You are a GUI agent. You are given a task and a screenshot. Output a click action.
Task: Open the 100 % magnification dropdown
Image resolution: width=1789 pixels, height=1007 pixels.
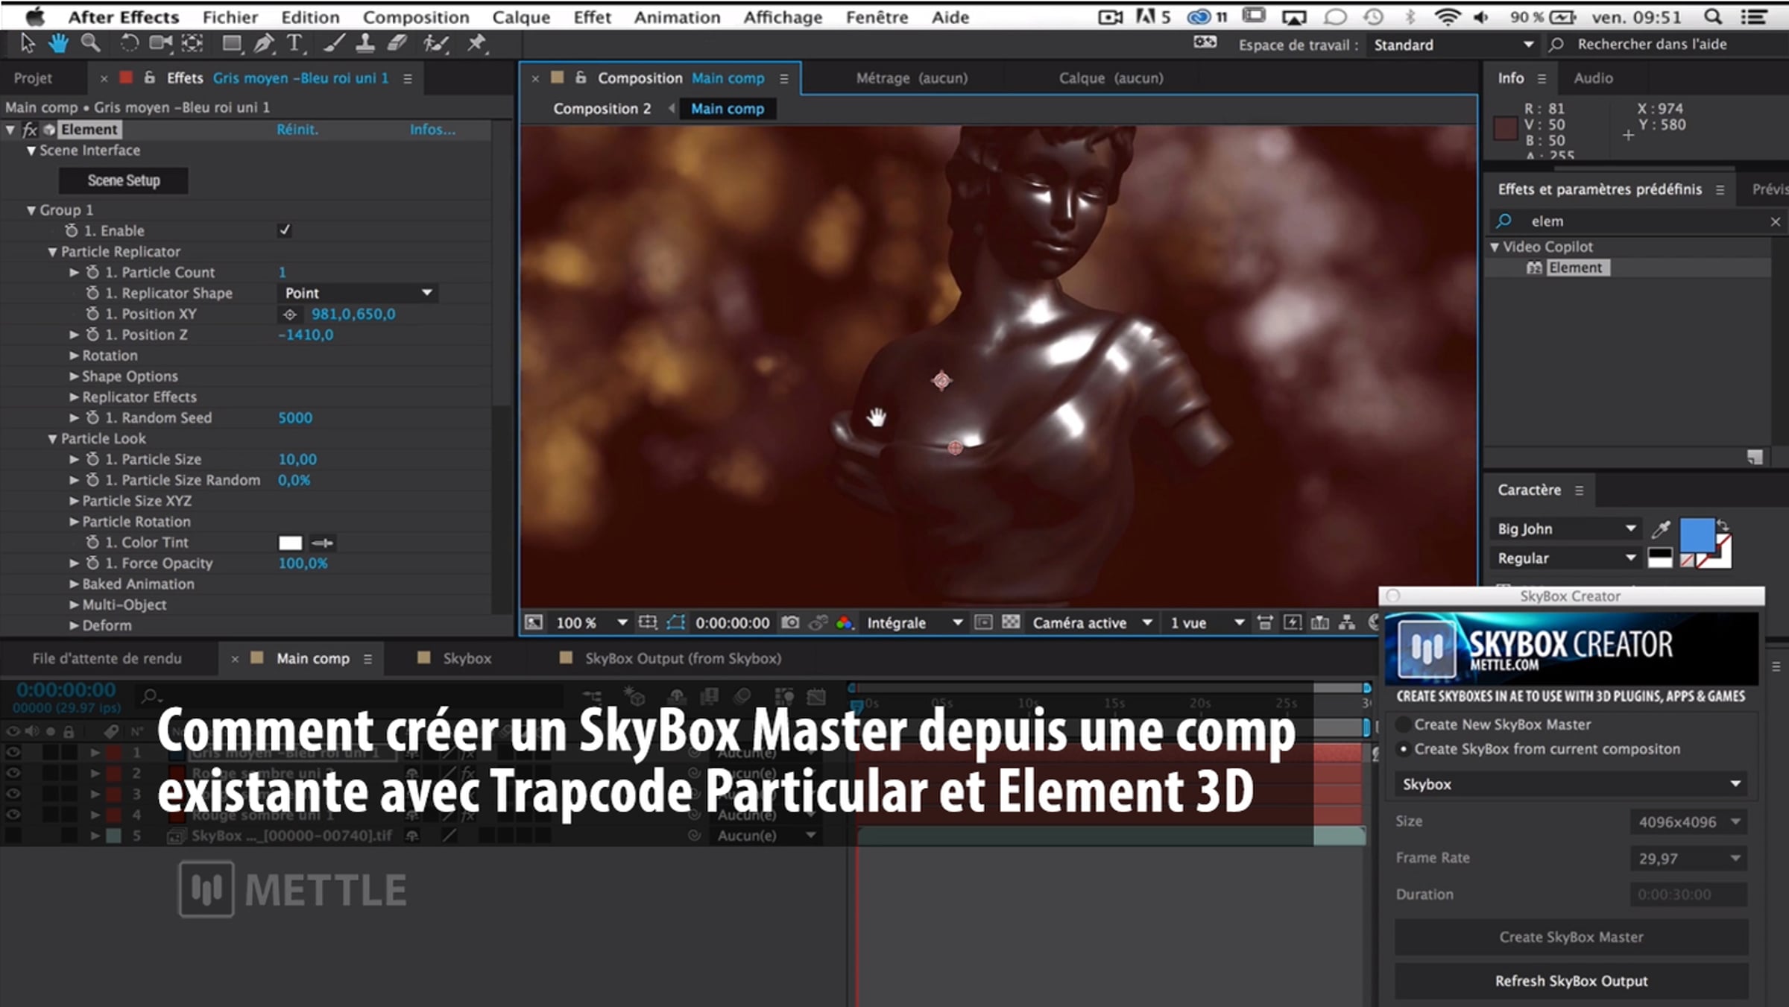click(x=591, y=622)
